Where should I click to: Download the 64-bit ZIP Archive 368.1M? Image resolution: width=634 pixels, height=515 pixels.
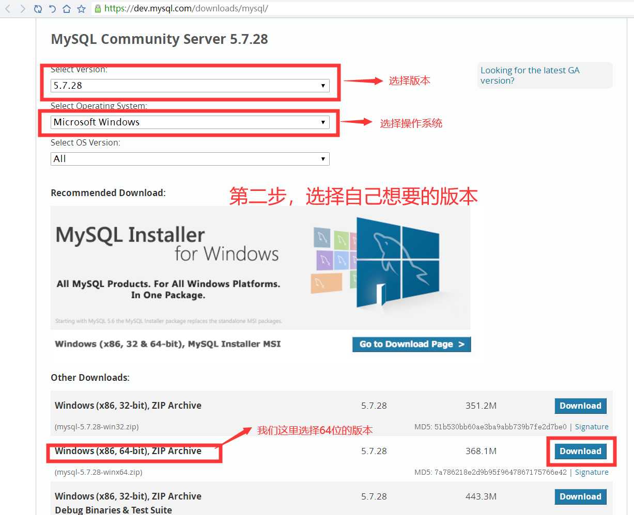tap(580, 451)
